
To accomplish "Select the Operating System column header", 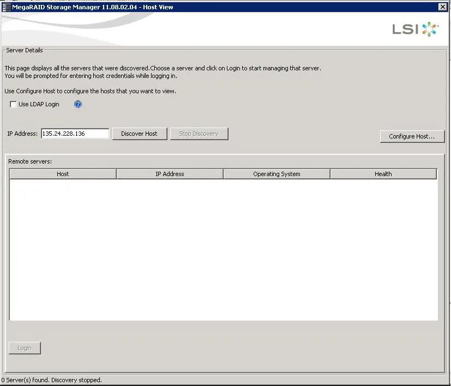I will click(276, 174).
